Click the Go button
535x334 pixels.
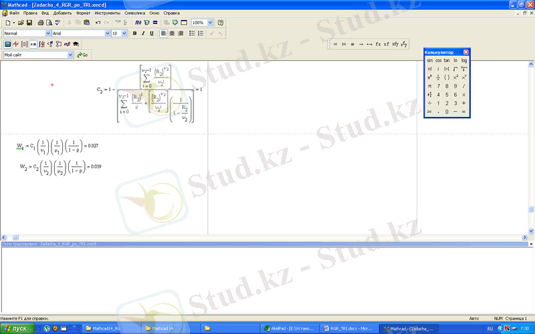pos(82,55)
